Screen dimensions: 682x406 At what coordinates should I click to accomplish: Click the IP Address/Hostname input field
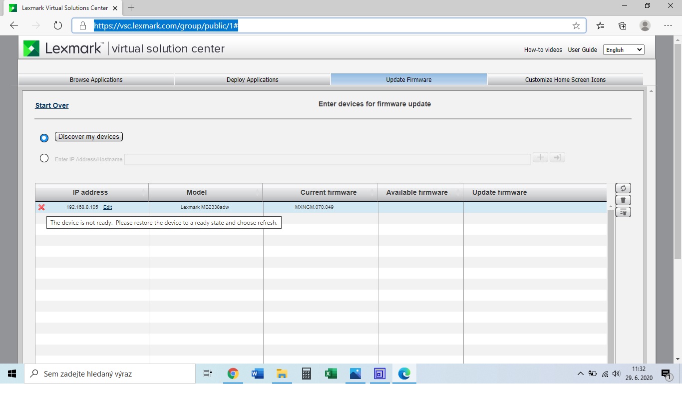[327, 159]
